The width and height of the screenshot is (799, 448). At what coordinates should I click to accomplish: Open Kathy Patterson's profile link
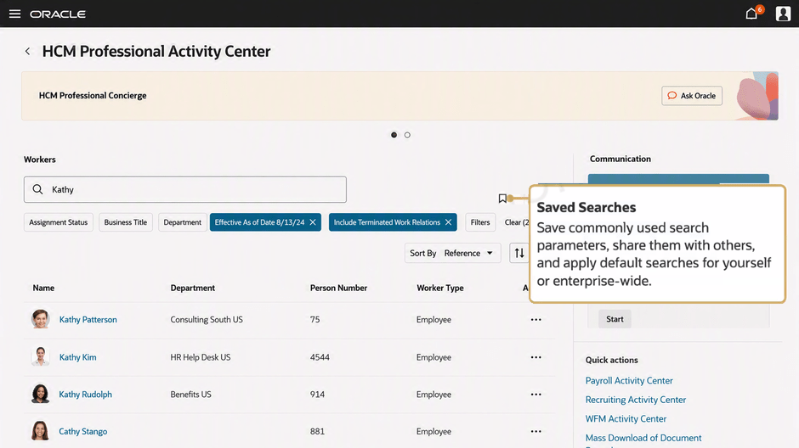click(x=88, y=319)
